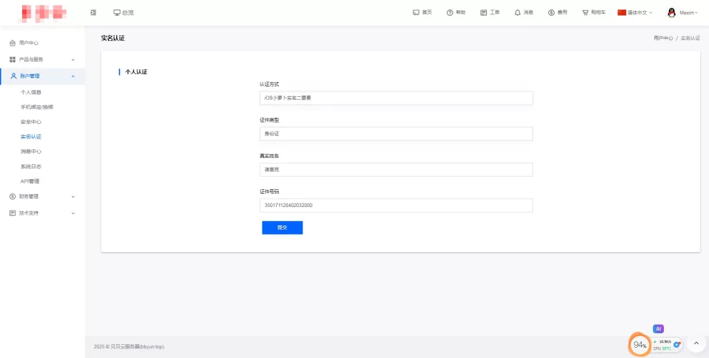Click the site logo

click(x=41, y=12)
